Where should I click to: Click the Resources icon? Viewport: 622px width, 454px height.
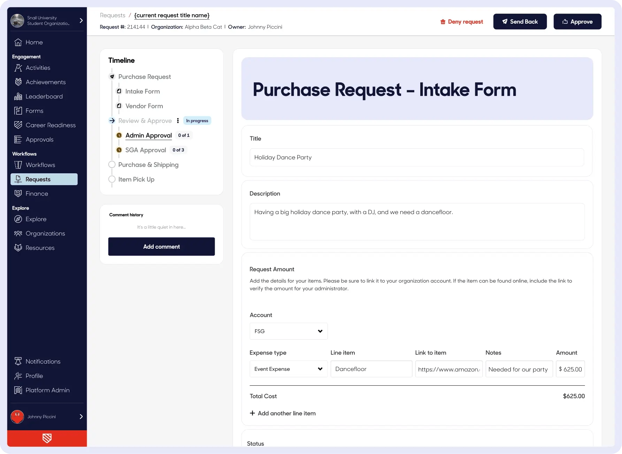[x=18, y=248]
